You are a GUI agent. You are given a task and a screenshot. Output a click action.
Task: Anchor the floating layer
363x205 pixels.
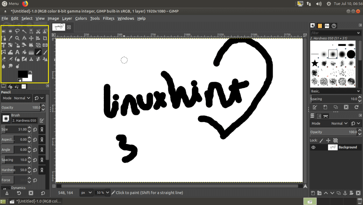point(345,193)
